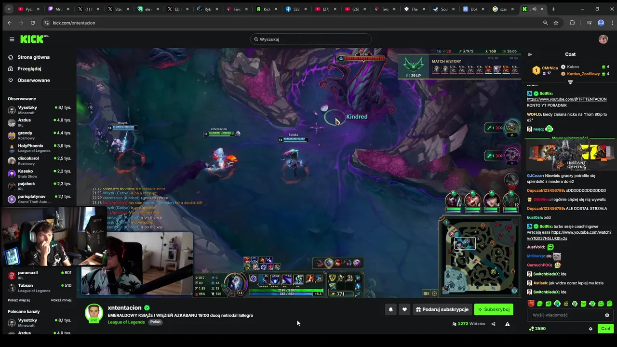Open the BotRix YouTube TFTTENTACION link
This screenshot has width=617, height=347.
click(x=567, y=99)
